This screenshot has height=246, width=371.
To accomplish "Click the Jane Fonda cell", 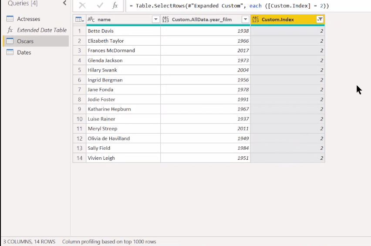I will coord(123,90).
